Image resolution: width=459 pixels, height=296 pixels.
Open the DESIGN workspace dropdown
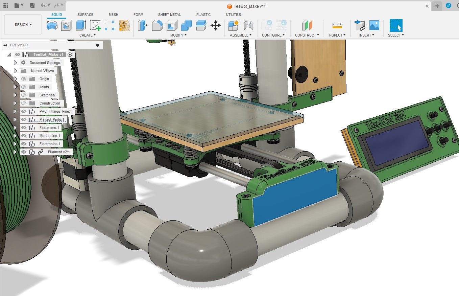(x=23, y=25)
